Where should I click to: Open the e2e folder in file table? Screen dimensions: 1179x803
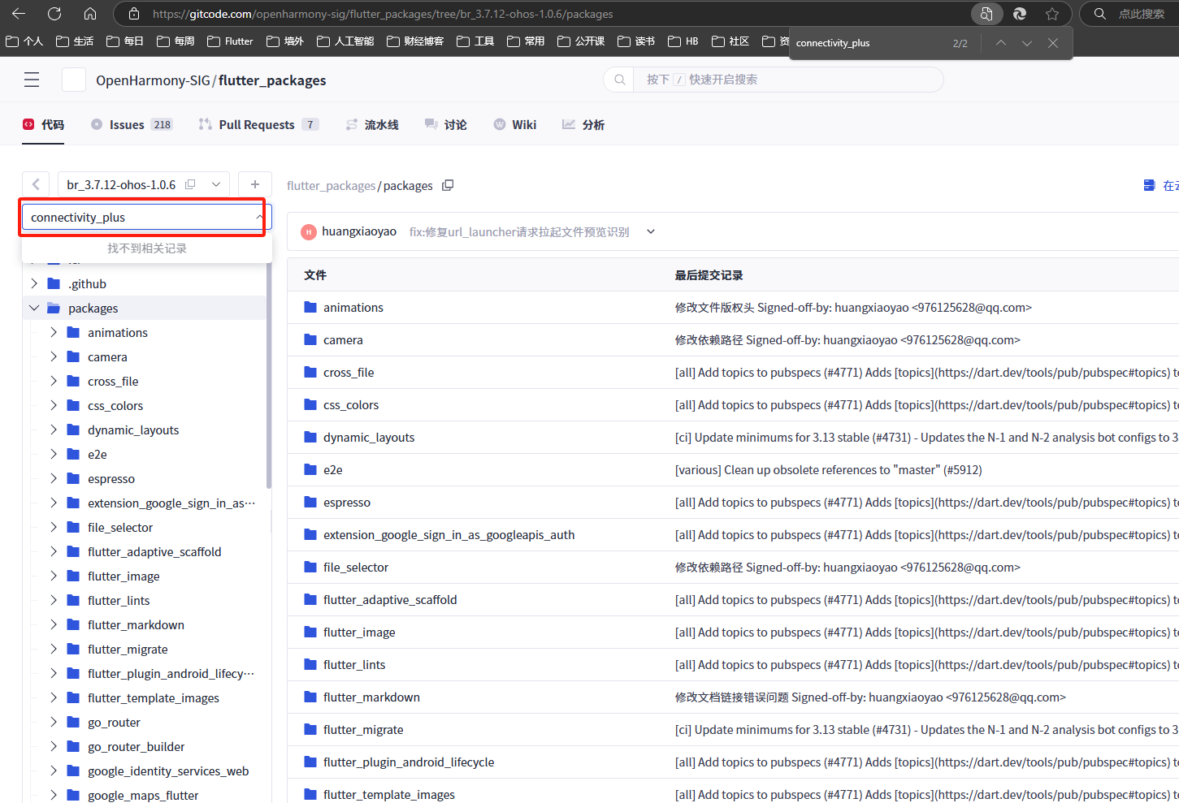click(332, 470)
